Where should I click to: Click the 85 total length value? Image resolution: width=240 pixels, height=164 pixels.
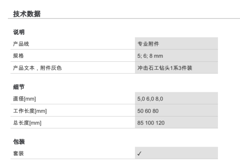click(x=140, y=123)
